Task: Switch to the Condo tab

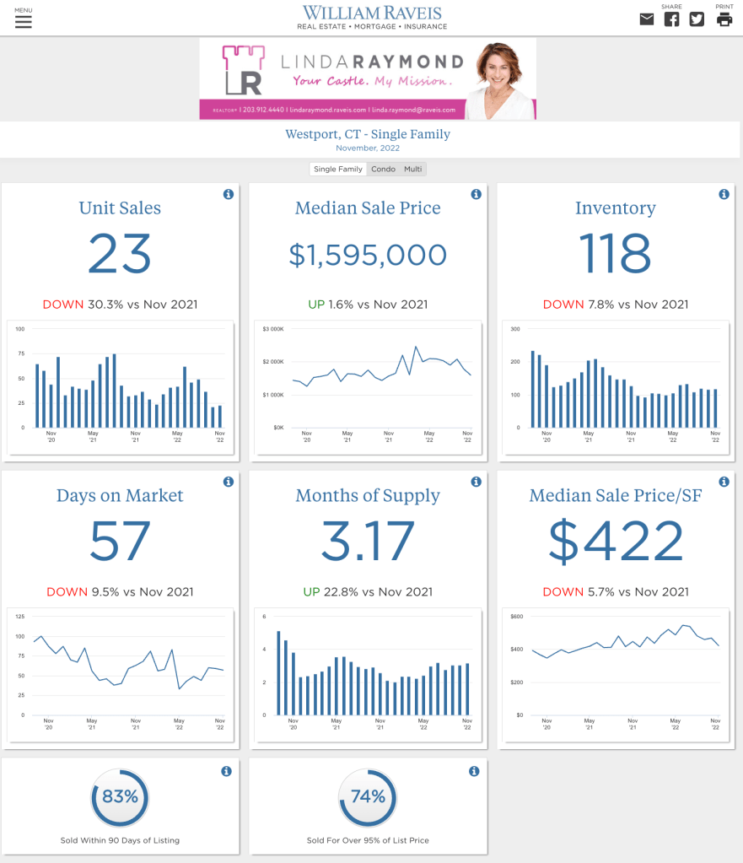Action: point(383,170)
